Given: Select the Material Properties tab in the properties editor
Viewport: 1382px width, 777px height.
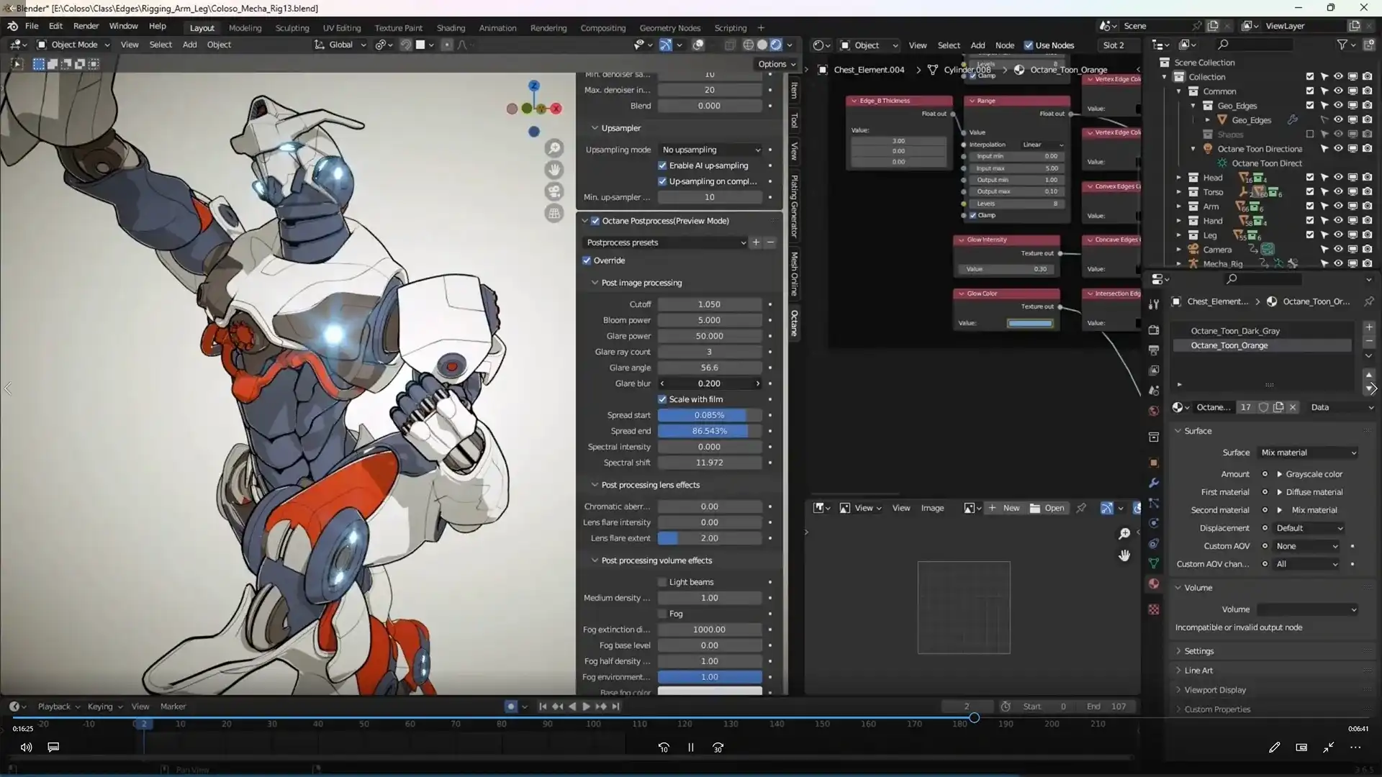Looking at the screenshot, I should click(1153, 583).
